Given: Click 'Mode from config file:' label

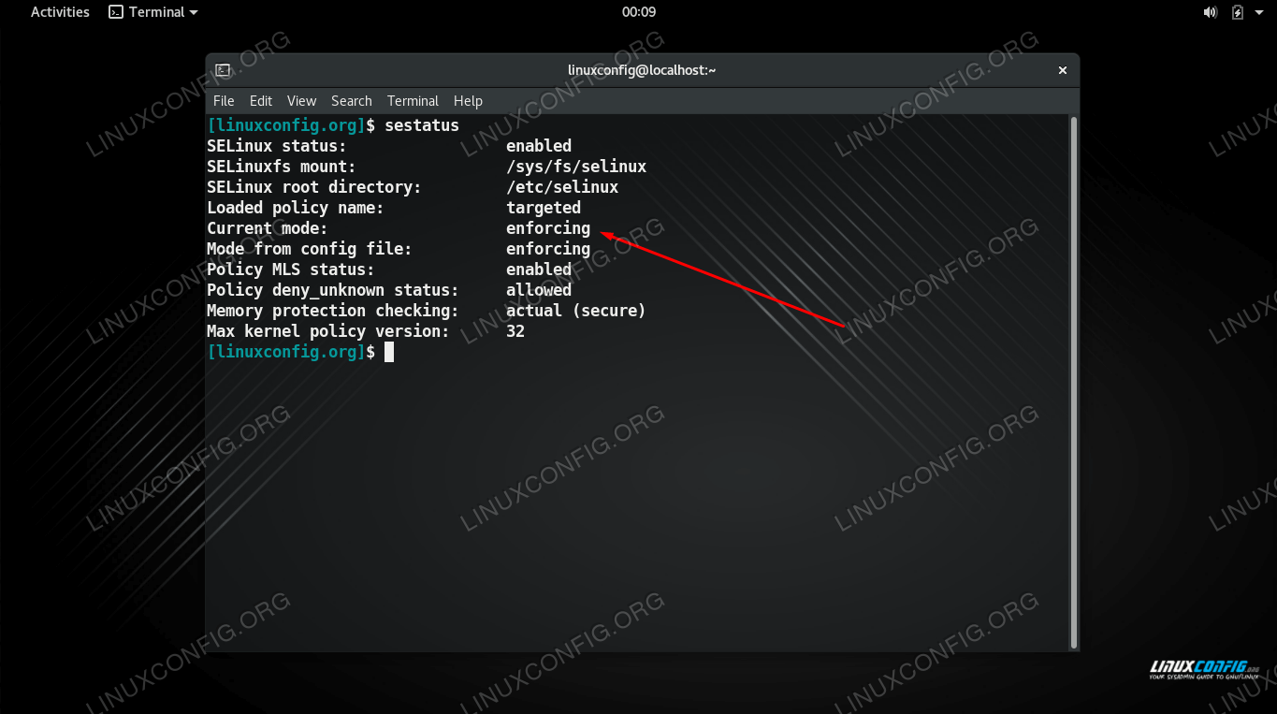Looking at the screenshot, I should (x=310, y=249).
